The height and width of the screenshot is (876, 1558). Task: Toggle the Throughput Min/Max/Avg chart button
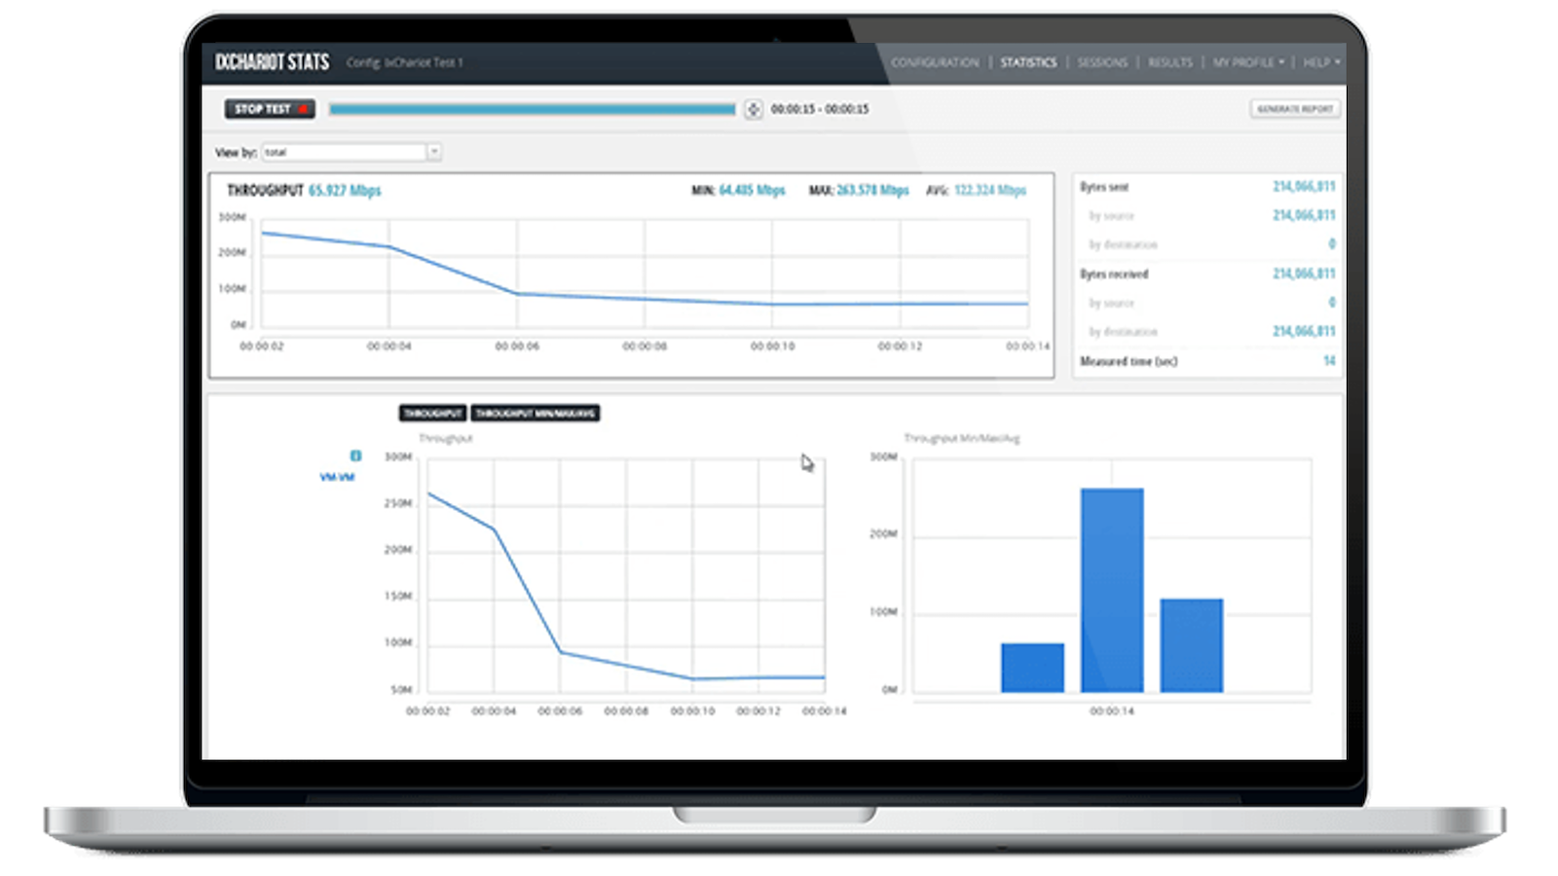pyautogui.click(x=535, y=414)
